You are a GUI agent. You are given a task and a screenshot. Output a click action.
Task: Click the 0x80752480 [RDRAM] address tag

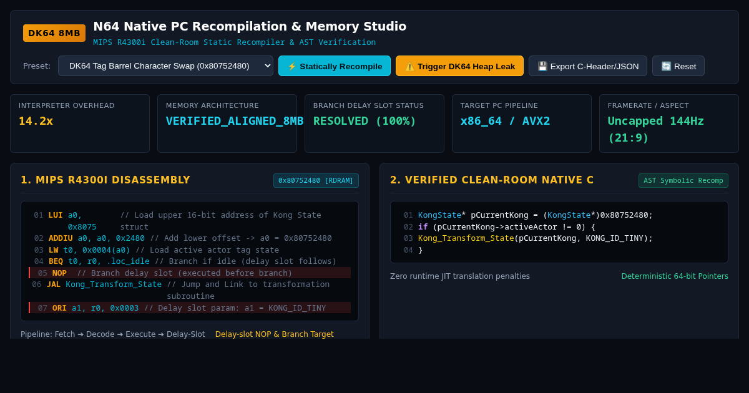[x=316, y=181]
